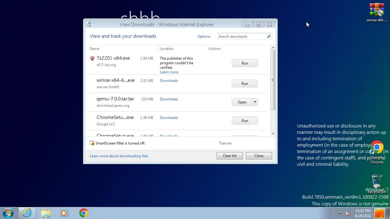
Task: Click the 1.50 MB size value
Action: coord(147,58)
